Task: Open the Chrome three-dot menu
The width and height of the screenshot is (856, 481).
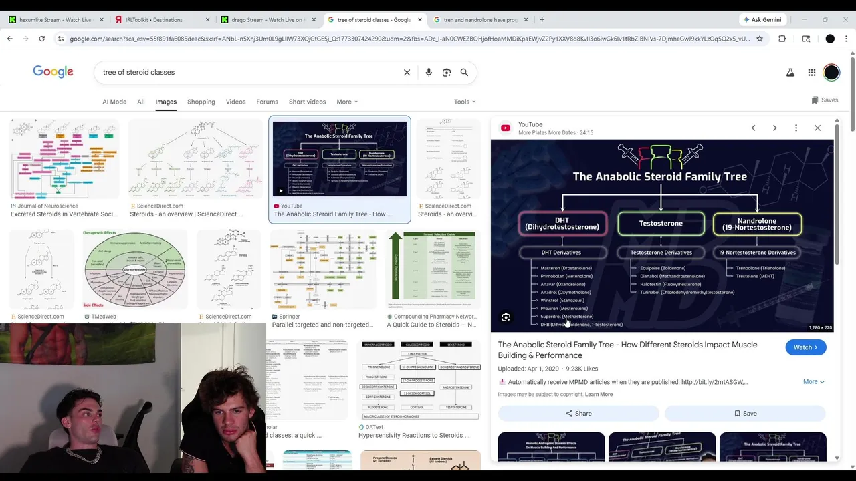Action: coord(847,39)
